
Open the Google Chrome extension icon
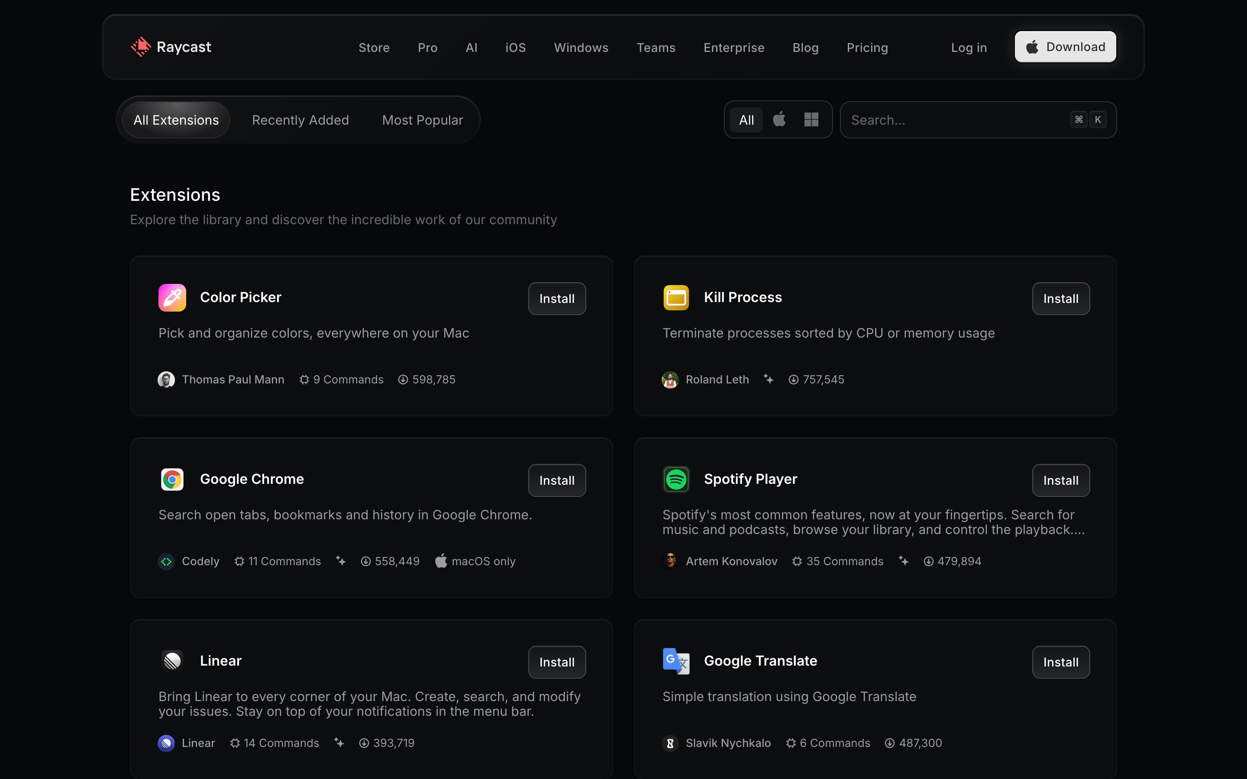tap(172, 479)
